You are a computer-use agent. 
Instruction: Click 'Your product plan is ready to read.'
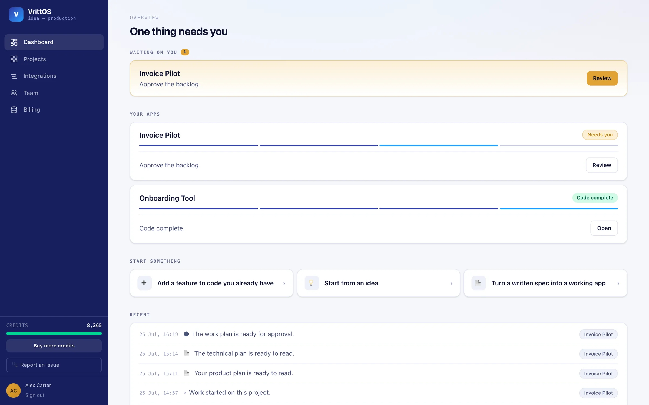(x=243, y=373)
